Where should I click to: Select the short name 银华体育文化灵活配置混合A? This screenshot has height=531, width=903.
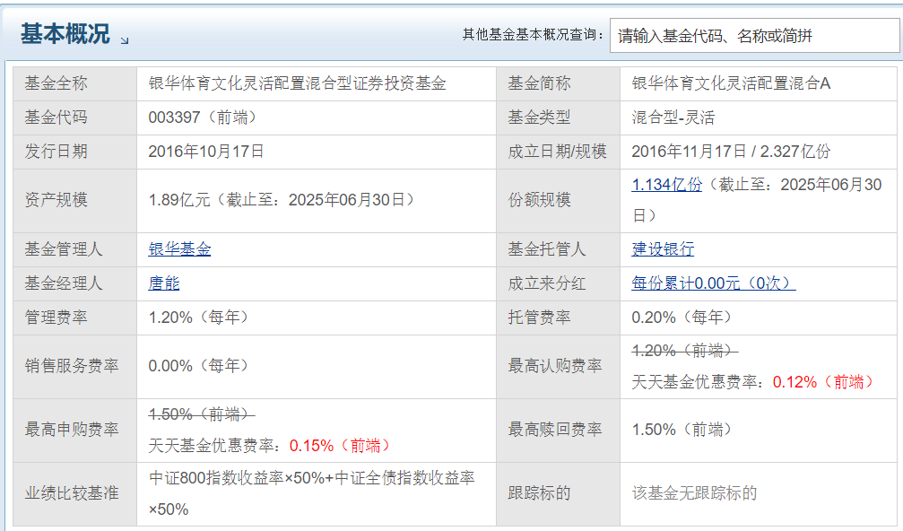pyautogui.click(x=731, y=83)
